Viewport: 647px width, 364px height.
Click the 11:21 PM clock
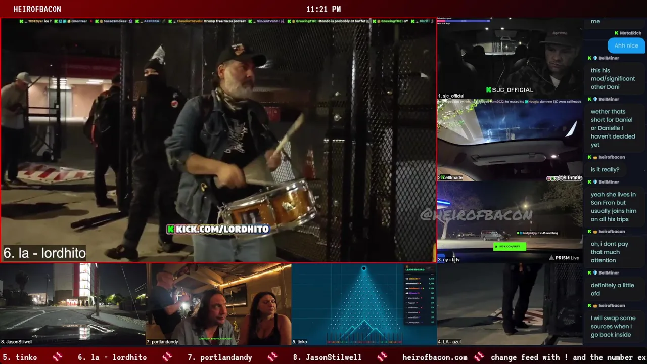[x=323, y=9]
